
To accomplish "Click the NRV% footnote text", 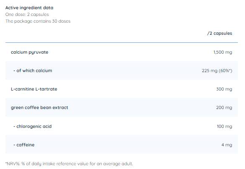I will click(x=69, y=164).
